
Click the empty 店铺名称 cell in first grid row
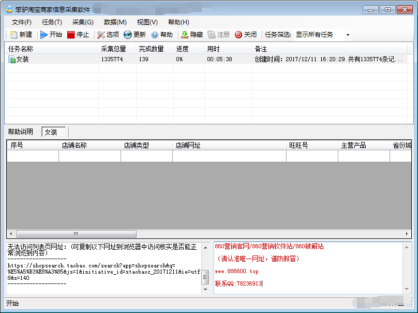click(90, 155)
